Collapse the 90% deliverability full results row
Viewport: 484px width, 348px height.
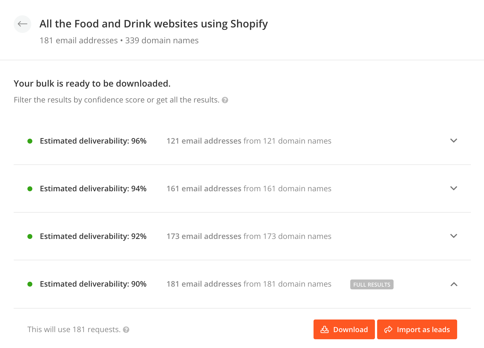click(454, 284)
